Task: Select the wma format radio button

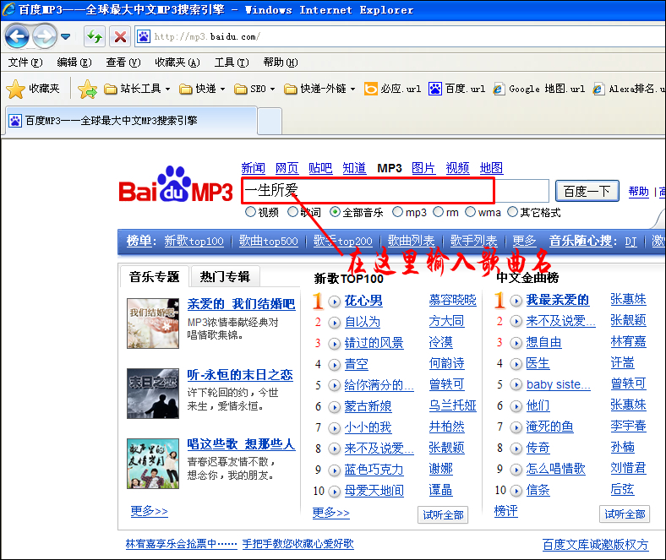Action: [470, 211]
